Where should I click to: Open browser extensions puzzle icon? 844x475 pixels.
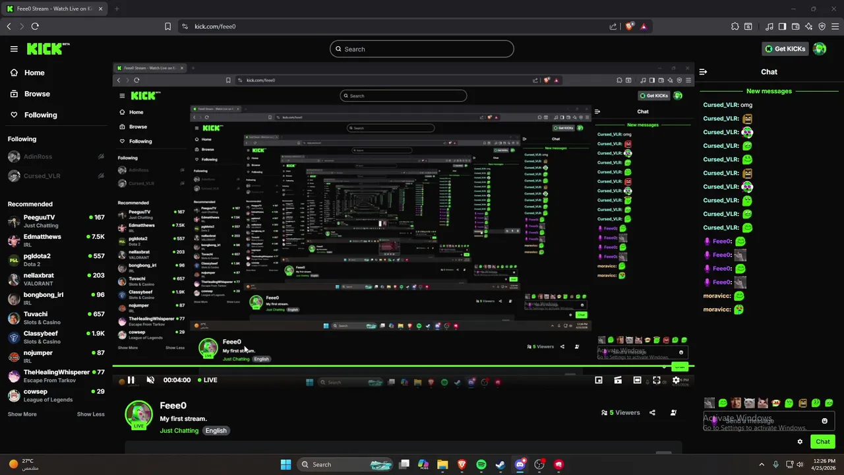click(x=735, y=26)
